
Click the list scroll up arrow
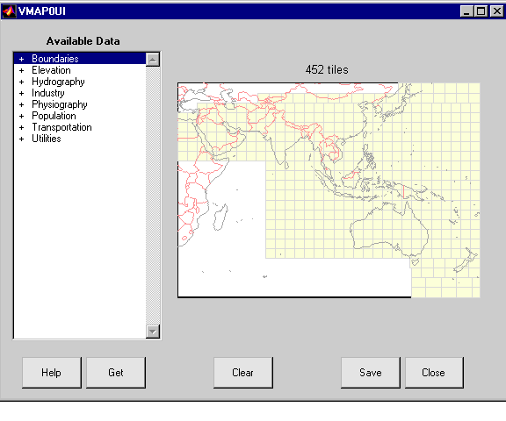tap(153, 60)
